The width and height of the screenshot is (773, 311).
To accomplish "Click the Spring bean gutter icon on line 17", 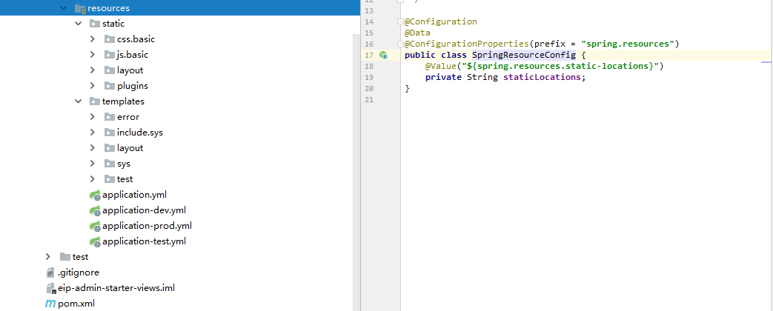I will pyautogui.click(x=384, y=56).
